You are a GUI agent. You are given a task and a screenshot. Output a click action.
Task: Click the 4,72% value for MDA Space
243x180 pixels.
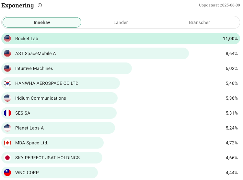[232, 143]
